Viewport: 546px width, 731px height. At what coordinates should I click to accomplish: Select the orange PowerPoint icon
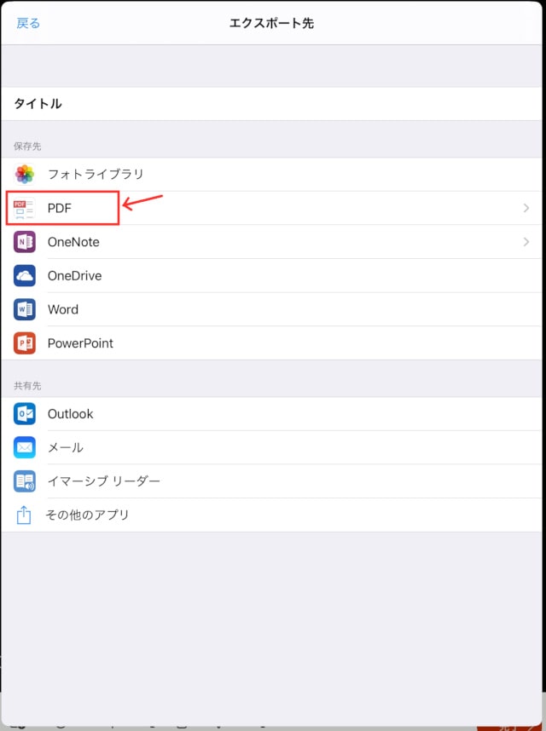pos(24,343)
